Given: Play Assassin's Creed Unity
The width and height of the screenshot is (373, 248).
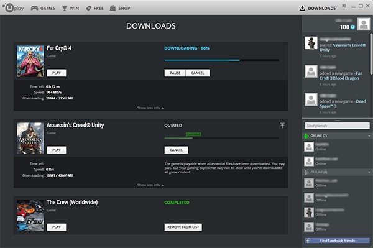Looking at the screenshot, I should coord(57,150).
